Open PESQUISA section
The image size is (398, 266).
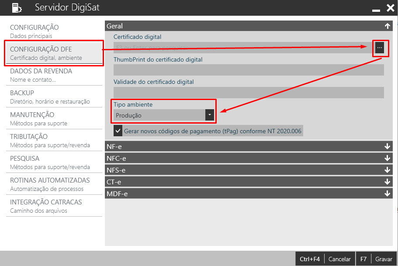click(x=54, y=162)
